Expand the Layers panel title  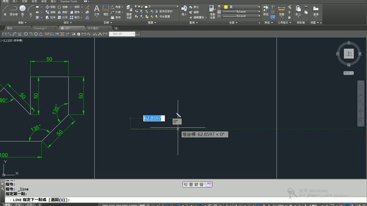(x=152, y=23)
